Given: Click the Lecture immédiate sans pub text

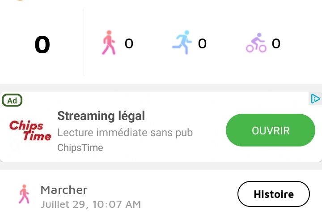Looking at the screenshot, I should tap(125, 133).
